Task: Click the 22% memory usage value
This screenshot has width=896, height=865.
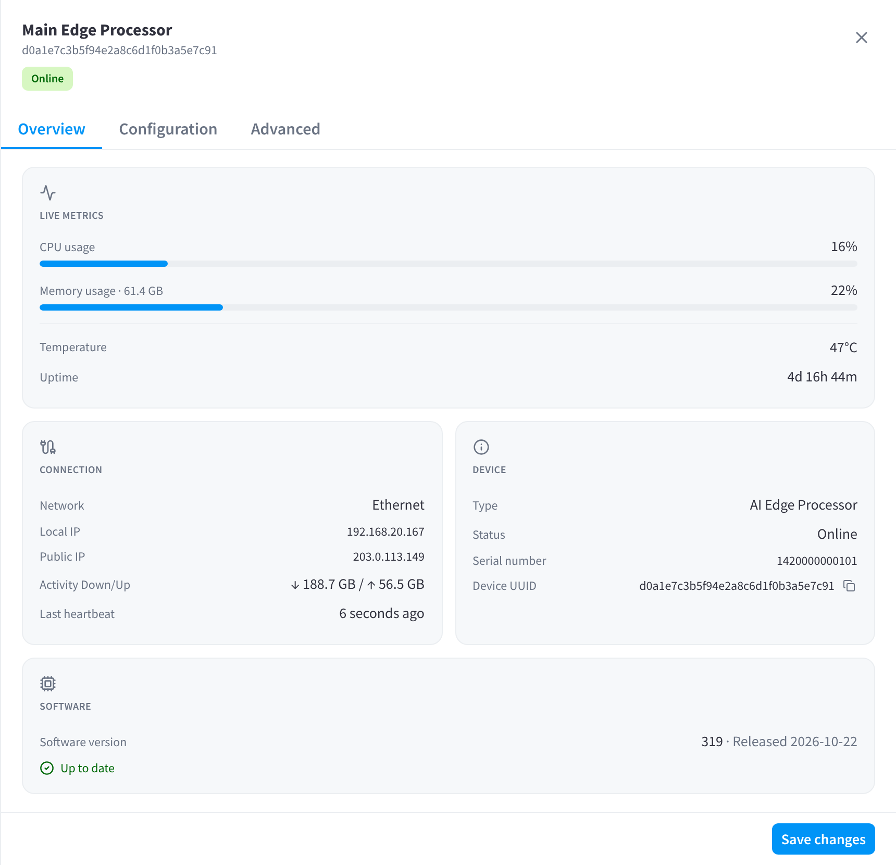Action: [844, 290]
